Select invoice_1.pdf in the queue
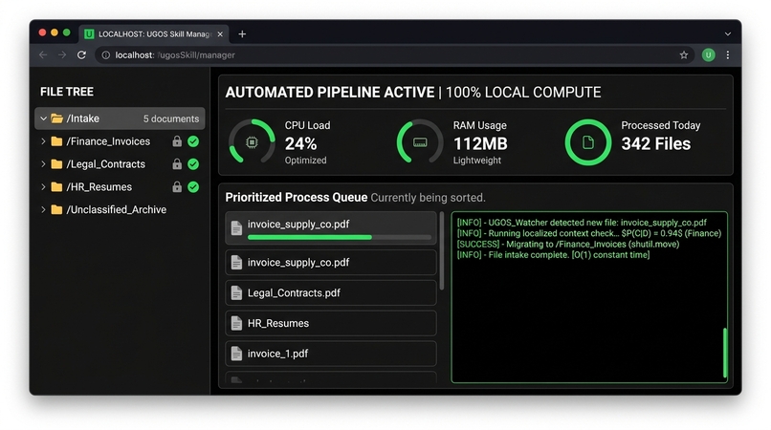 click(x=331, y=354)
